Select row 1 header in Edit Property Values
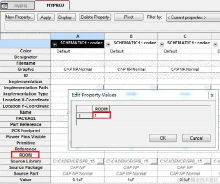Viewport: 220px width, 184px height. point(84,116)
